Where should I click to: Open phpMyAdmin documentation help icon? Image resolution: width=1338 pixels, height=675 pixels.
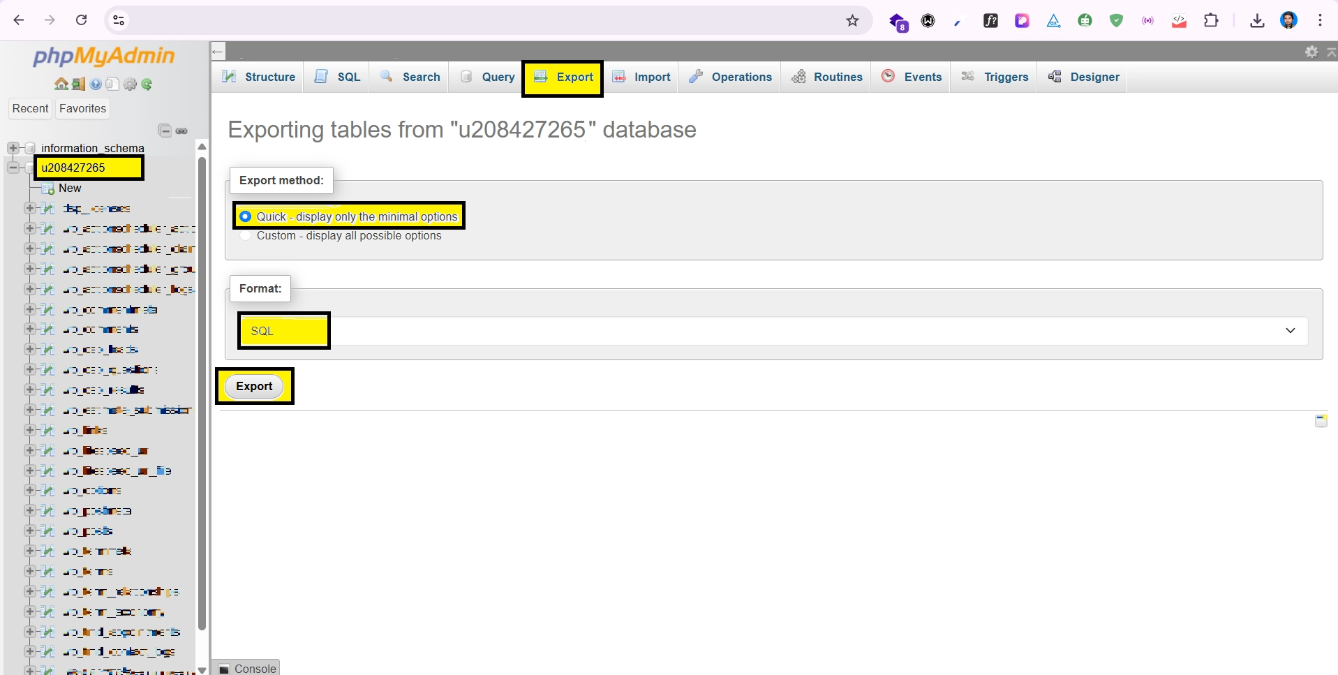pyautogui.click(x=96, y=84)
